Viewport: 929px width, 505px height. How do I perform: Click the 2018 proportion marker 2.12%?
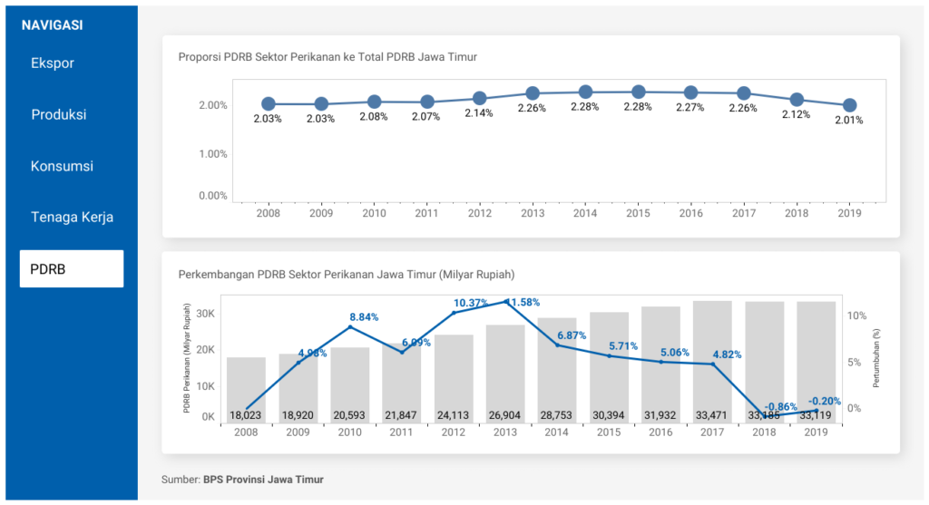[797, 100]
